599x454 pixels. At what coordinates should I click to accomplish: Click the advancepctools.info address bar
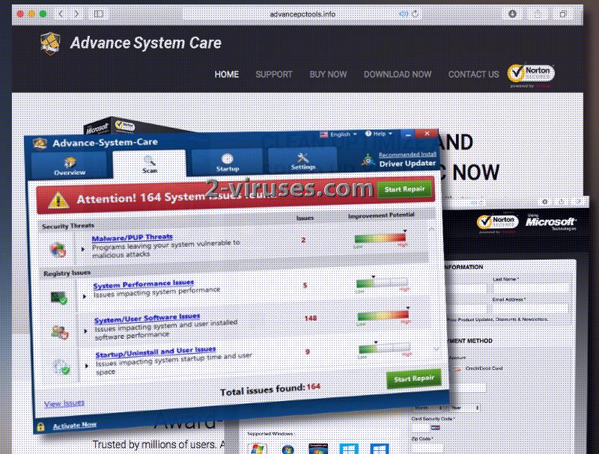coord(302,14)
